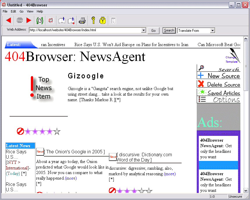Click the (Today) link in Latest News
The height and width of the screenshot is (200, 250).
(13, 173)
